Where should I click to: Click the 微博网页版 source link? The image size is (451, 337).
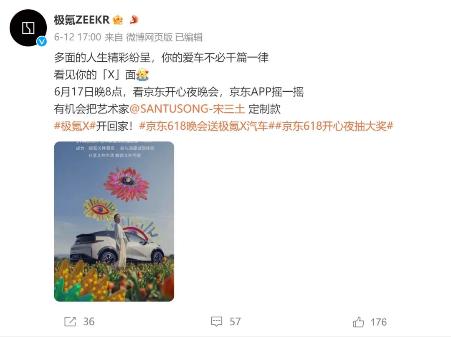tap(149, 37)
